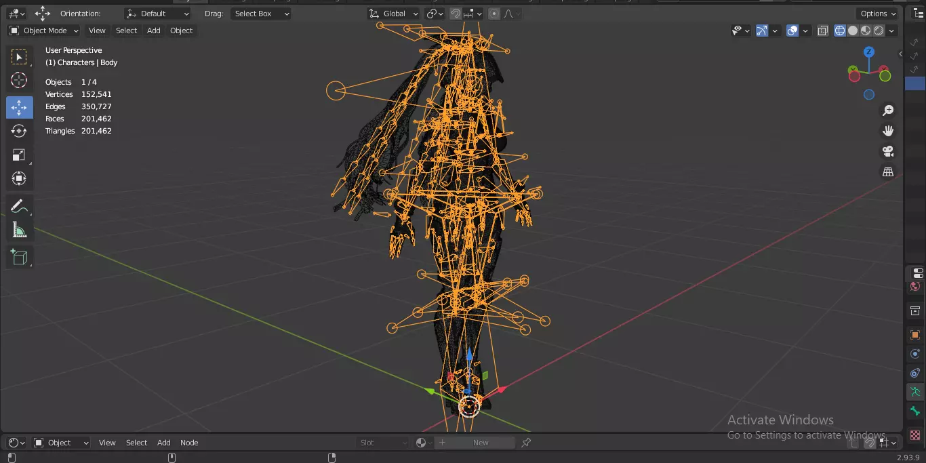Open Object menu in 3D viewport
This screenshot has height=463, width=926.
point(181,31)
